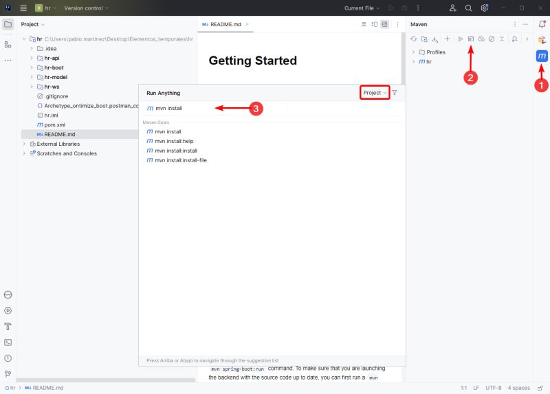Hide the Maven tool window
550x394 pixels.
click(525, 24)
